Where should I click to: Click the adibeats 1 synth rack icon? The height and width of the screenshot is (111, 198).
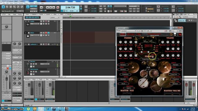[176, 21]
